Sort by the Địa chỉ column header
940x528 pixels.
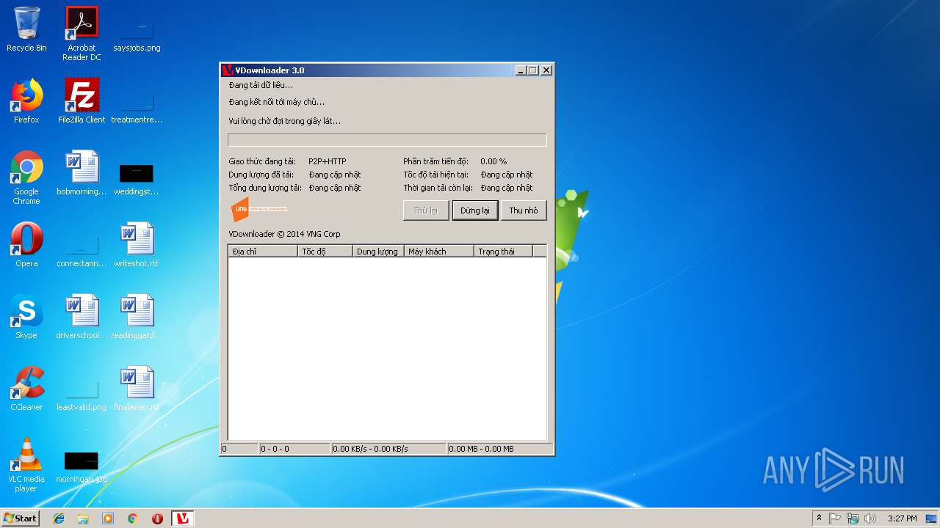coord(263,251)
